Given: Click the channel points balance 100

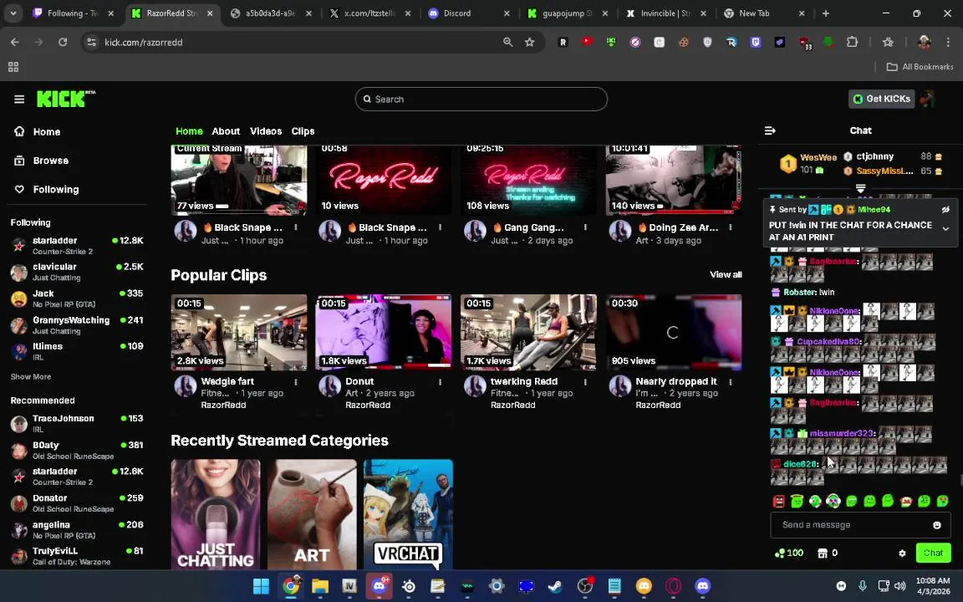Looking at the screenshot, I should click(789, 553).
